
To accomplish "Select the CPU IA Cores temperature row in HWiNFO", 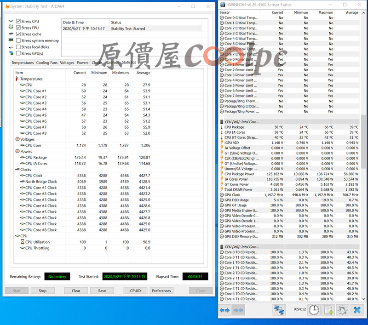I will click(289, 132).
